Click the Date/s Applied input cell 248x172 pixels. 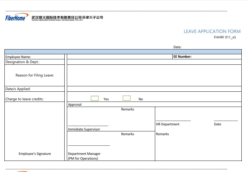154,89
